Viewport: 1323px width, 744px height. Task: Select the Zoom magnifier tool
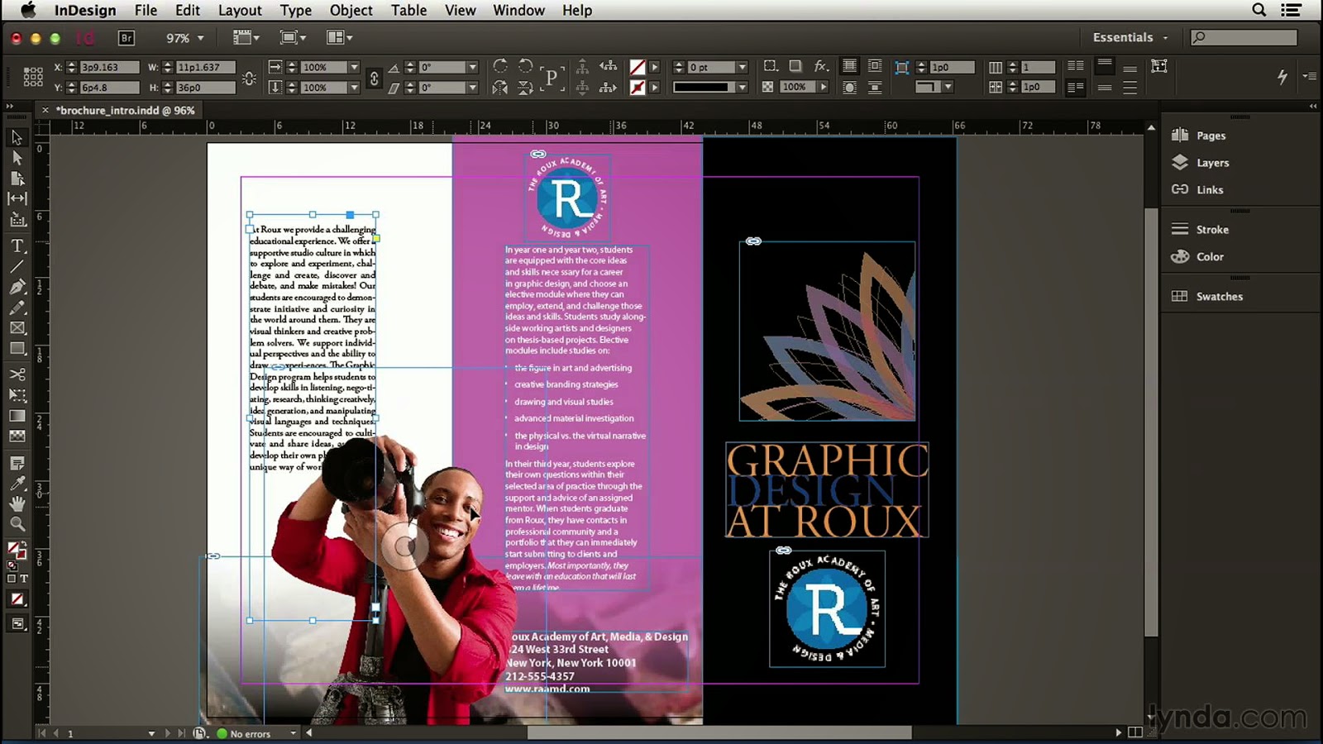(17, 523)
